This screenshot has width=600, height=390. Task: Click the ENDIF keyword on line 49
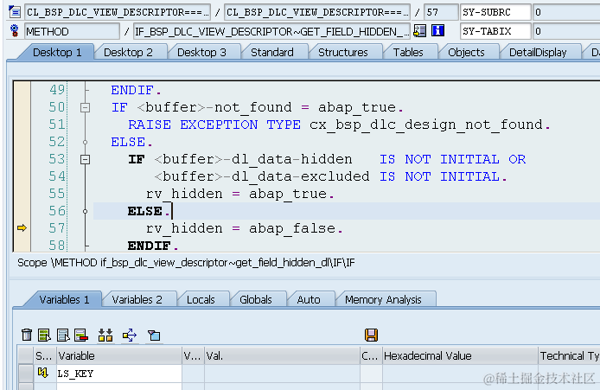tap(132, 90)
